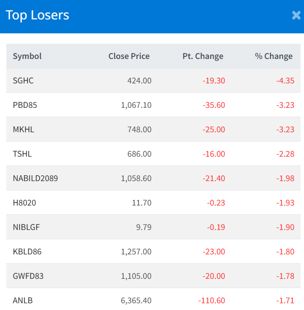Viewport: 304px width, 310px height.
Task: Select the H8020 symbol
Action: pos(24,203)
